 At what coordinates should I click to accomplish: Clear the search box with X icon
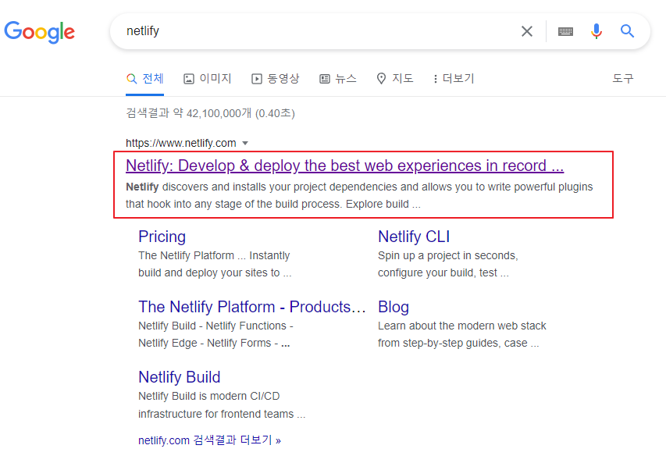[x=527, y=31]
